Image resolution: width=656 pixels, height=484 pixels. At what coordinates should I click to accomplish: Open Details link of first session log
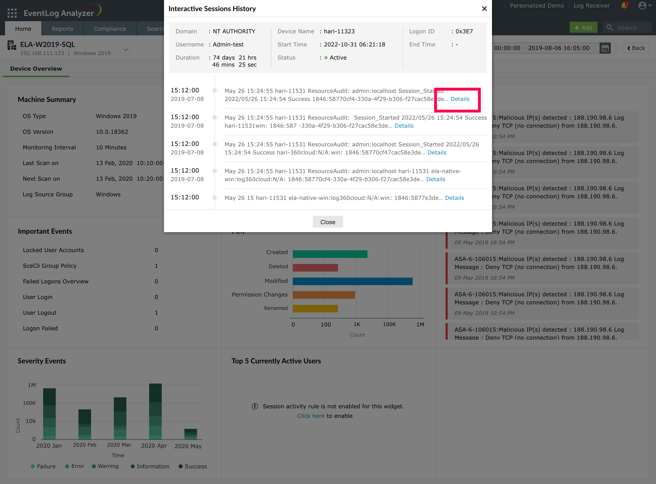pyautogui.click(x=460, y=99)
